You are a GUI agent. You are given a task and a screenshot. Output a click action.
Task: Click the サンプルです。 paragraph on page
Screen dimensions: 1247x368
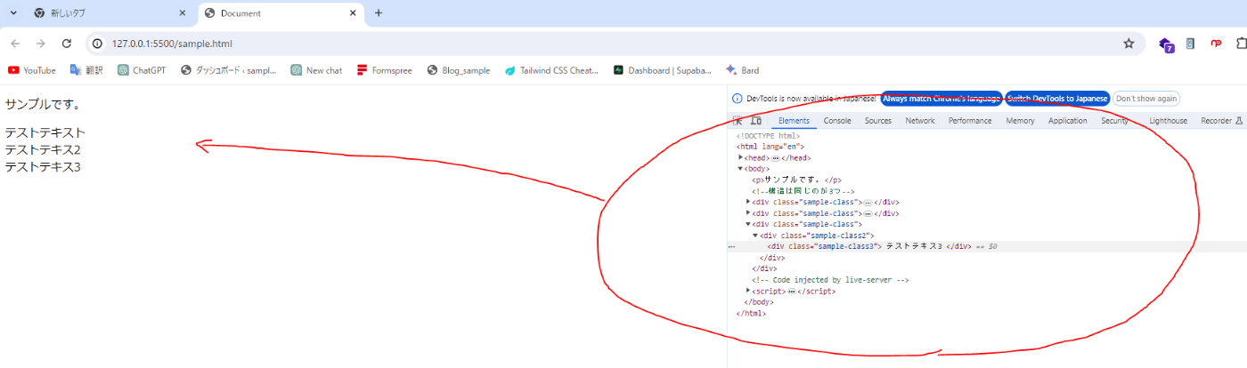coord(43,104)
